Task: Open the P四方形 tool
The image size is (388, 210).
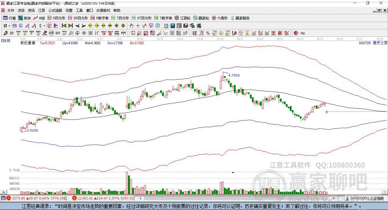Action: (x=56, y=18)
